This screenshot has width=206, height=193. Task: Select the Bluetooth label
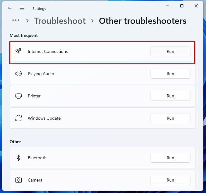(37, 158)
